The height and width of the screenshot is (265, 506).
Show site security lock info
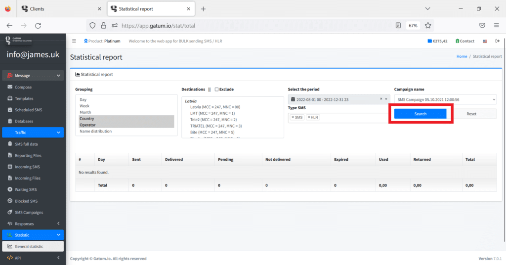pyautogui.click(x=103, y=26)
